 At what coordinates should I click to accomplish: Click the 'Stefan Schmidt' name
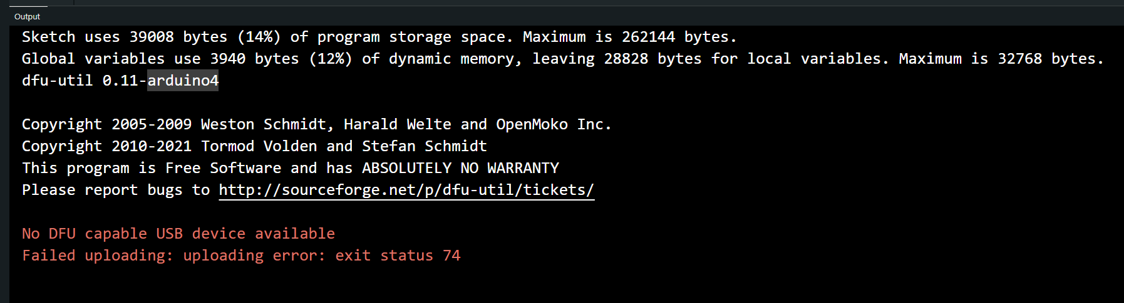click(x=424, y=146)
